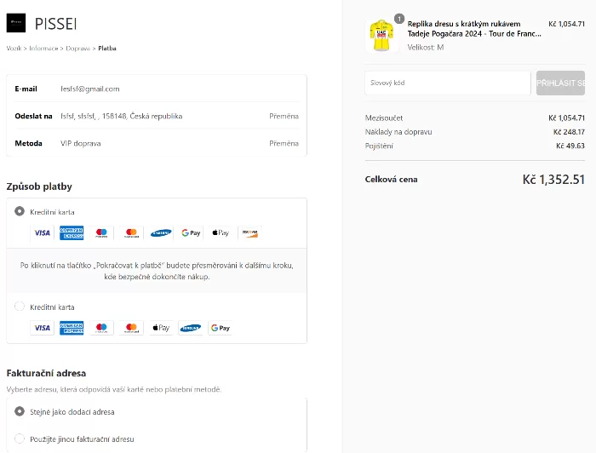
Task: Go to Vozík breadcrumb step
Action: (x=14, y=49)
